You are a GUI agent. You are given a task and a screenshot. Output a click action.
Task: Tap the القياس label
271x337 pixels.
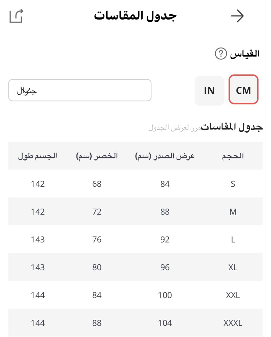tap(245, 54)
